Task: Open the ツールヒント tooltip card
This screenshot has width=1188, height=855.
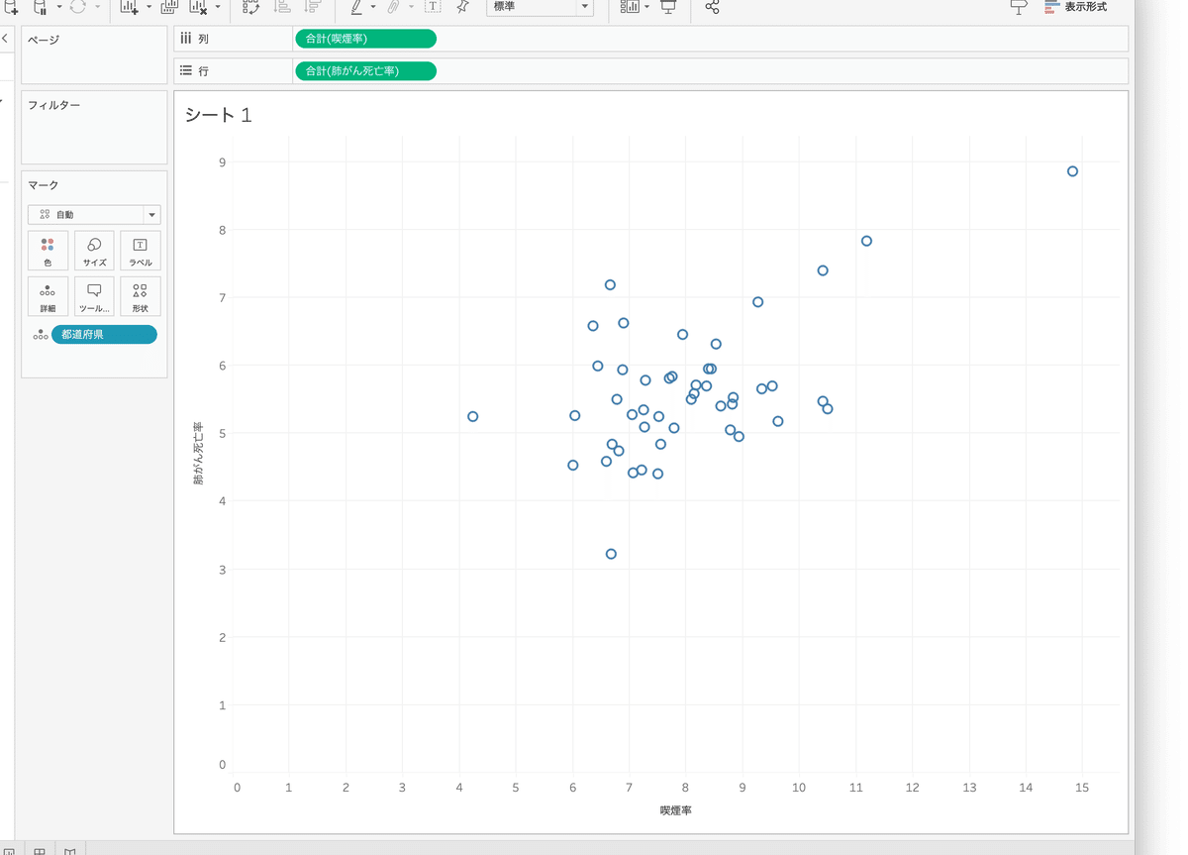Action: point(94,296)
